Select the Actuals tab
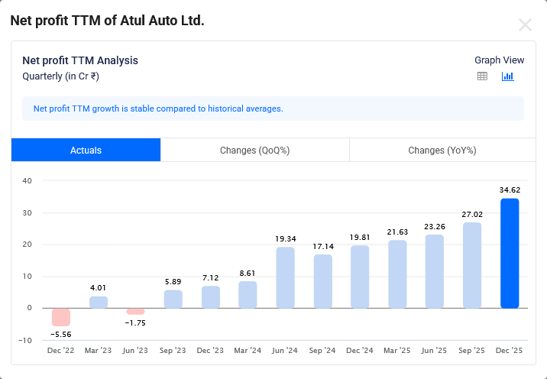Viewport: 547px width, 379px height. [86, 151]
